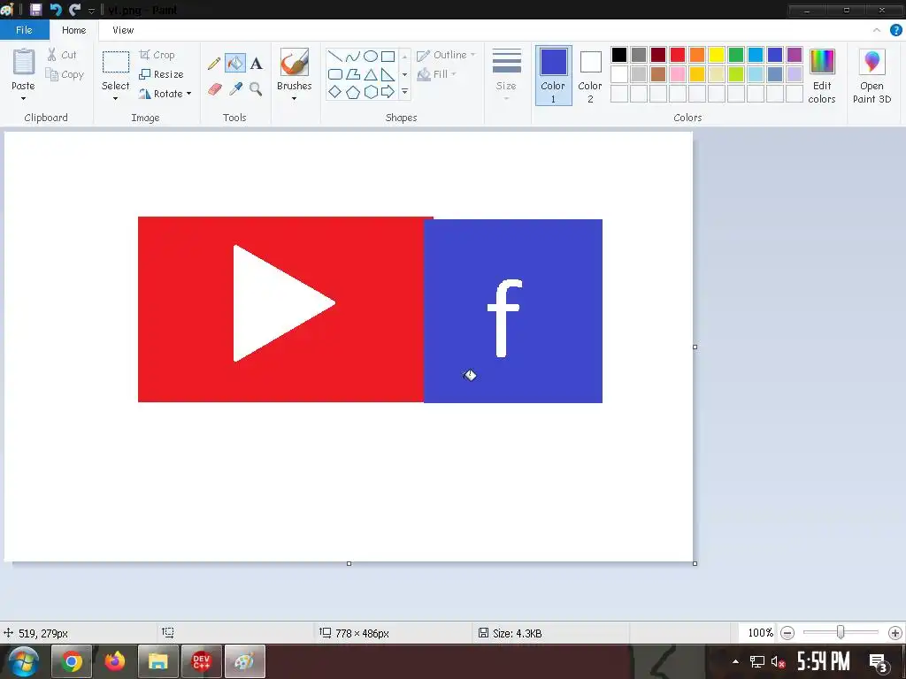906x679 pixels.
Task: Open the File menu
Action: (x=24, y=30)
